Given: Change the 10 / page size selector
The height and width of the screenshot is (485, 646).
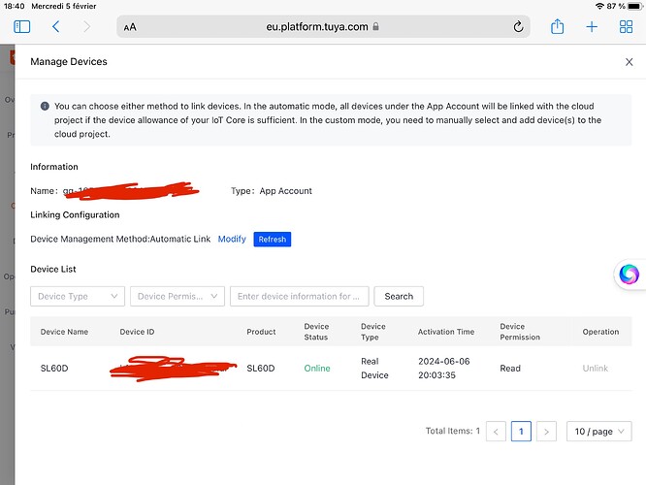Looking at the screenshot, I should [x=597, y=431].
